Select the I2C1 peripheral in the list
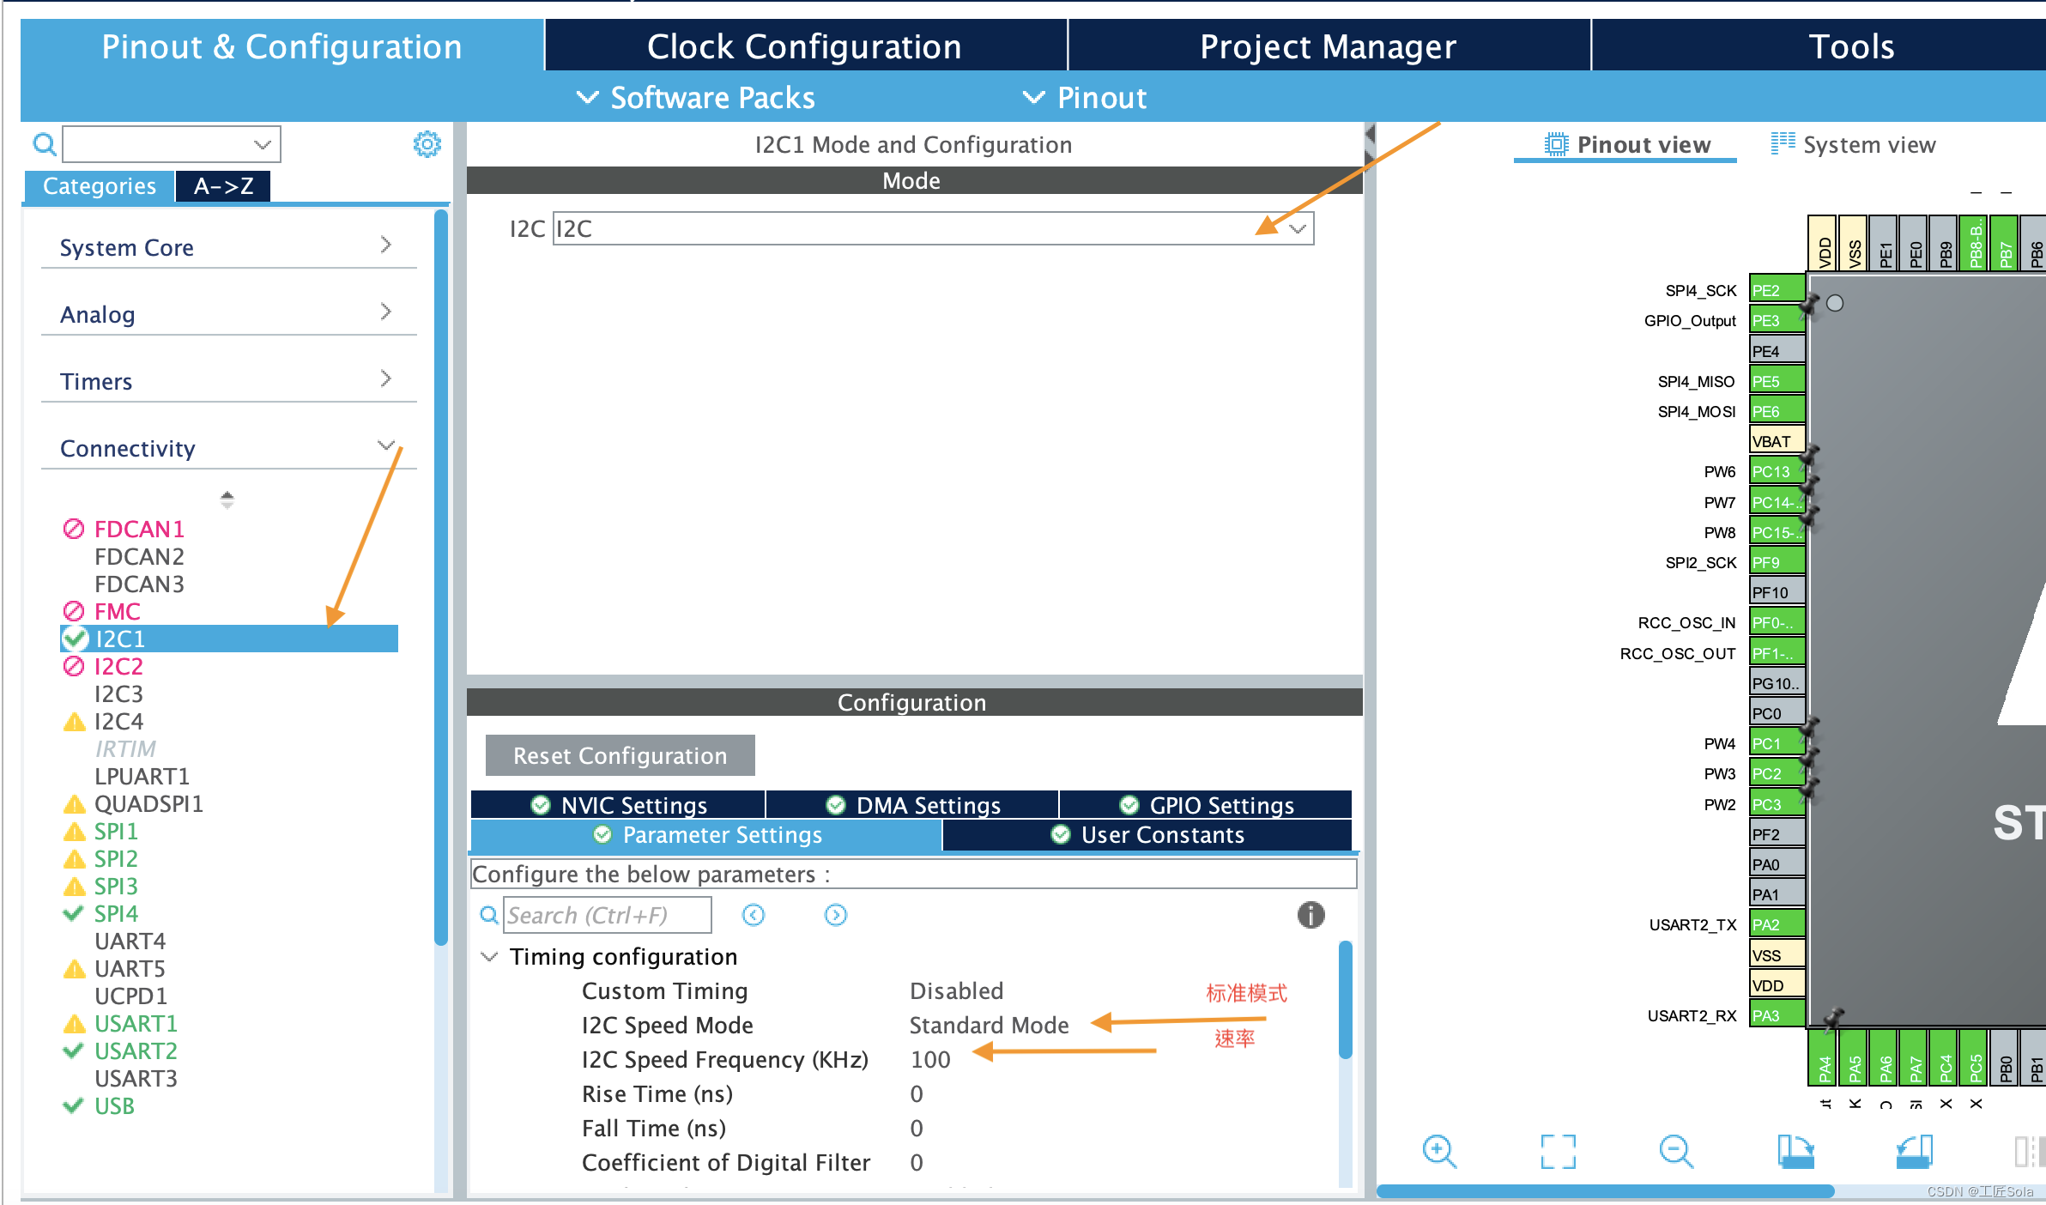 point(120,639)
